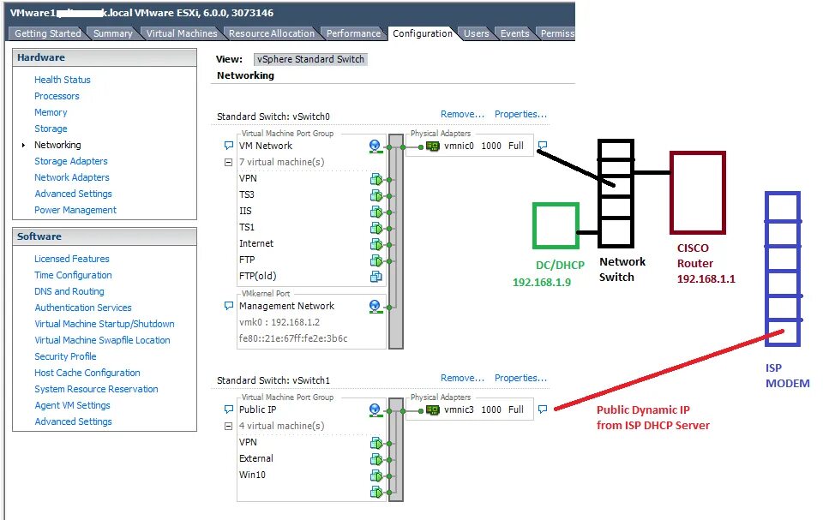Screen dimensions: 823x520
Task: Select vSphere Standard Switch view button
Action: 310,59
